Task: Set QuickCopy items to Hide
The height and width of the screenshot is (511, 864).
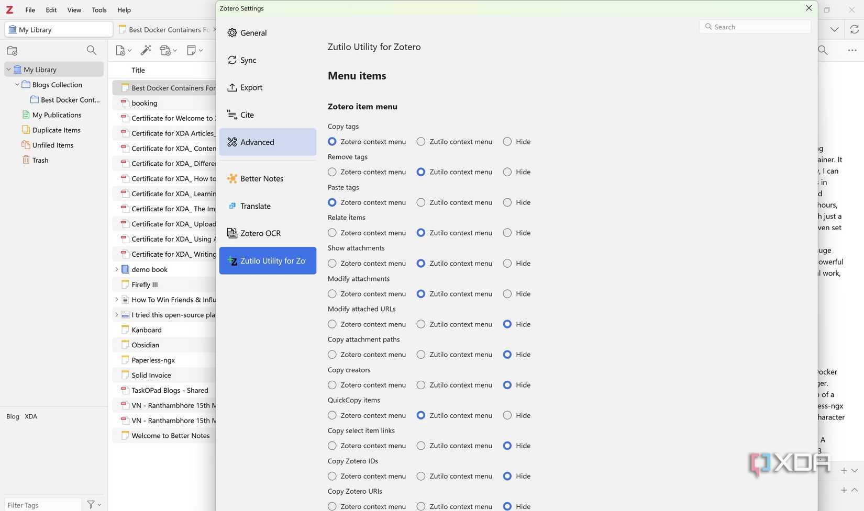Action: click(x=507, y=415)
